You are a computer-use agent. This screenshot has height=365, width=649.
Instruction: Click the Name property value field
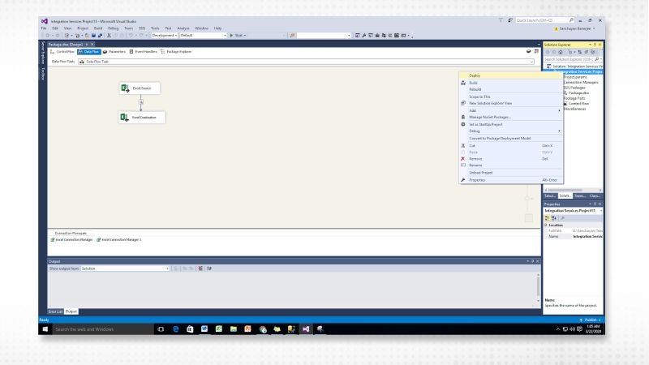(587, 236)
